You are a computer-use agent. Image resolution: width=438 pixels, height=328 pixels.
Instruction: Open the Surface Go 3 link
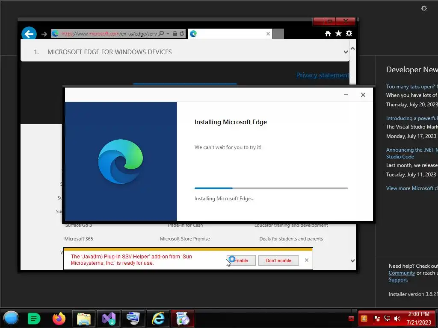click(x=79, y=225)
